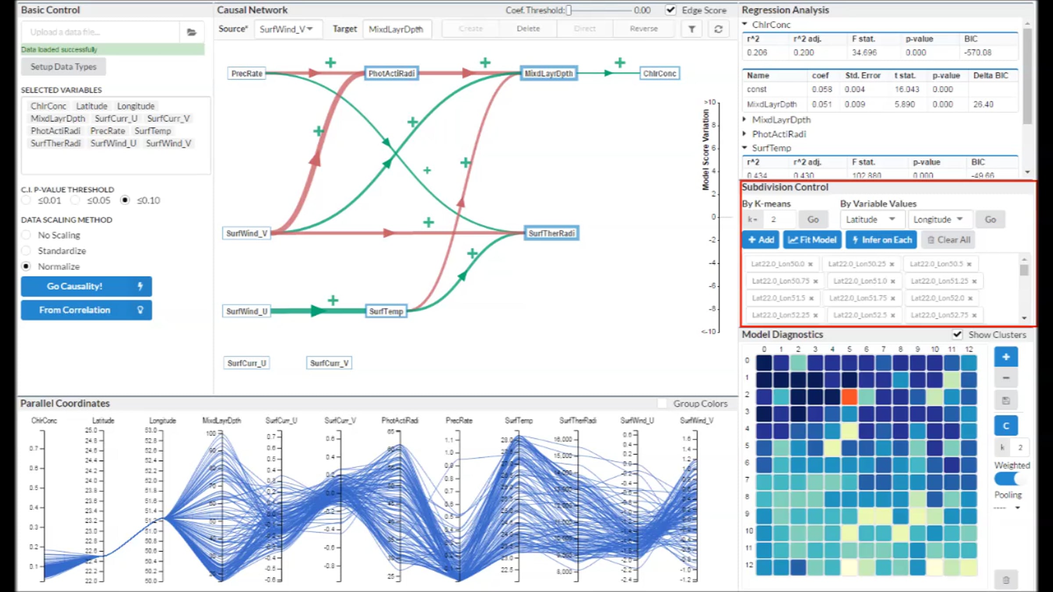
Task: Enable the Group Colors checkbox
Action: pos(662,403)
